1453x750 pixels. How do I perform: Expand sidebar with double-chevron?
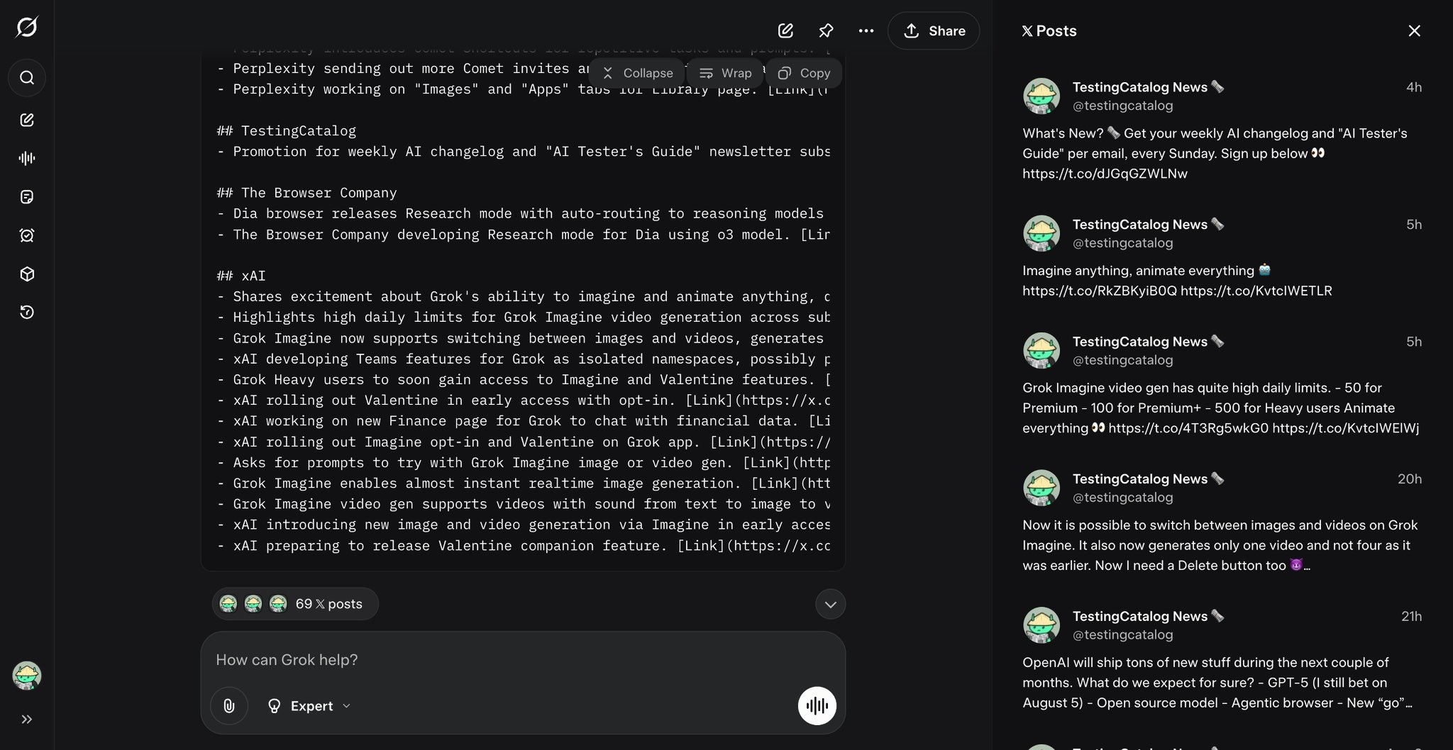click(27, 720)
